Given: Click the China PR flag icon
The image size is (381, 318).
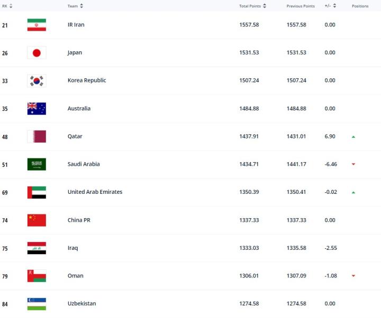Looking at the screenshot, I should coord(37,220).
